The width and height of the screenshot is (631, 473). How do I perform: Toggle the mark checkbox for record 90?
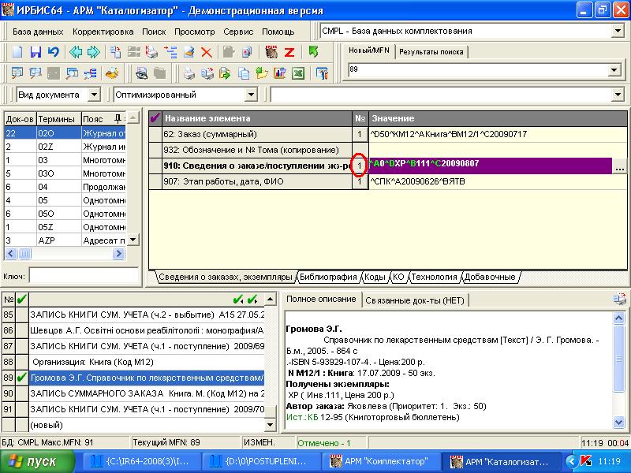[x=21, y=393]
